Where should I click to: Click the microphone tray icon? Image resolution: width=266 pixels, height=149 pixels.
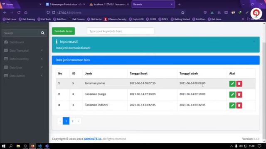pos(236,146)
